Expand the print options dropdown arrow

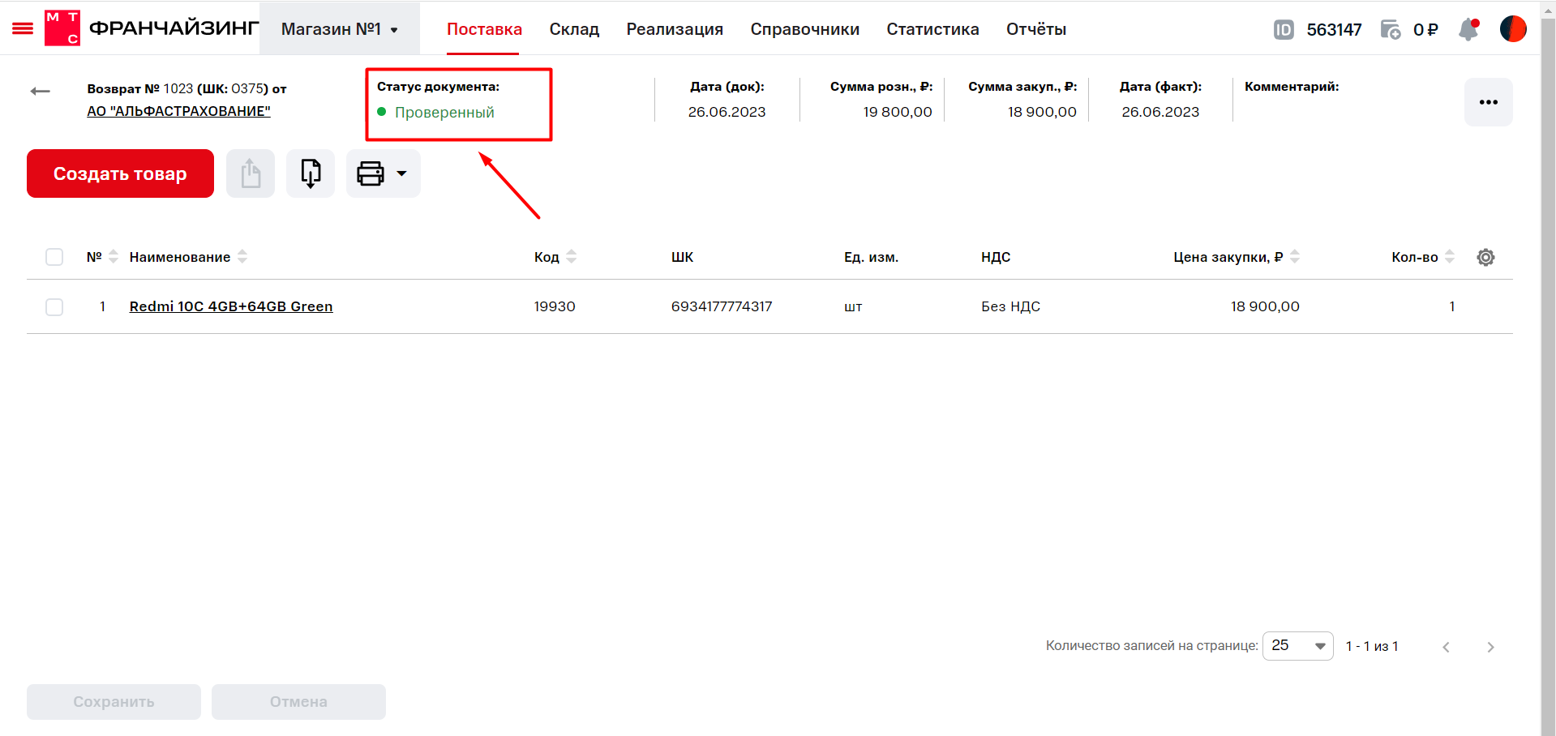coord(401,173)
